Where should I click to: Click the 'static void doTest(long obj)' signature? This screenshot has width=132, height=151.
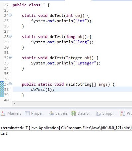coord(57,37)
